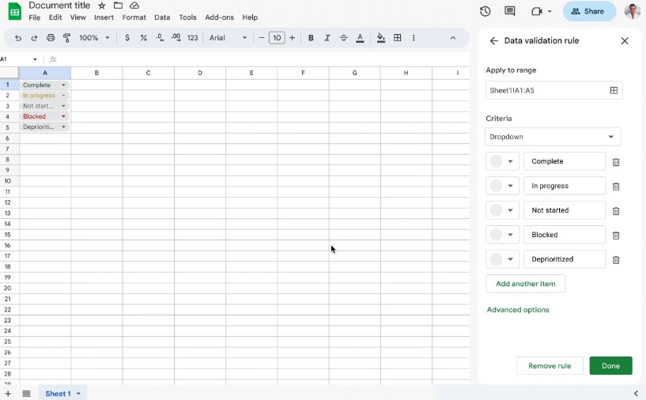Click the green Done button
Viewport: 646px width, 400px height.
point(610,366)
